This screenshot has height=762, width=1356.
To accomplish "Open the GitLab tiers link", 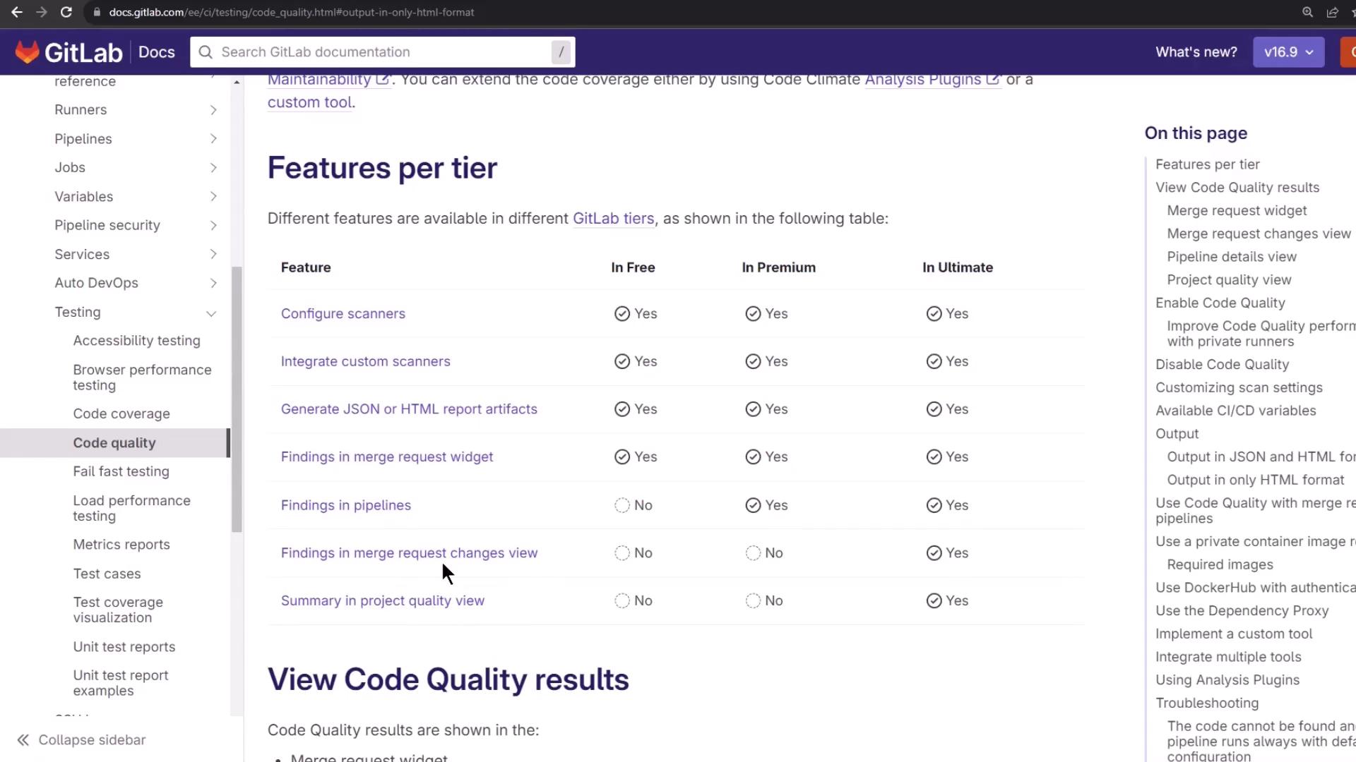I will click(x=613, y=218).
